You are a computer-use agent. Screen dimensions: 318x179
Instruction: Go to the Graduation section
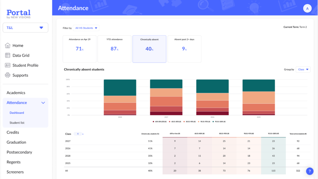(x=16, y=142)
